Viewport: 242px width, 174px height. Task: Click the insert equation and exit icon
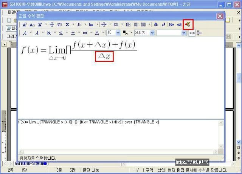coord(188,24)
